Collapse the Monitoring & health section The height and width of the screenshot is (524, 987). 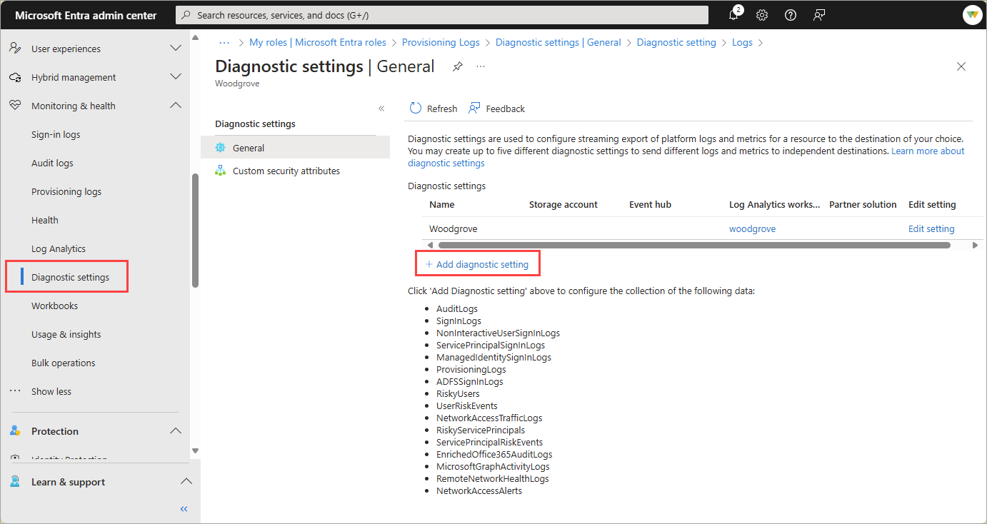pos(175,106)
